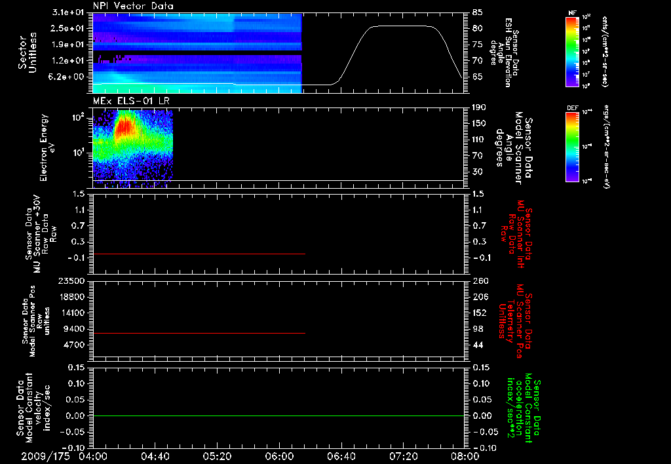Select the "NPI Vector Data" panel title
The image size is (671, 464).
(x=133, y=6)
